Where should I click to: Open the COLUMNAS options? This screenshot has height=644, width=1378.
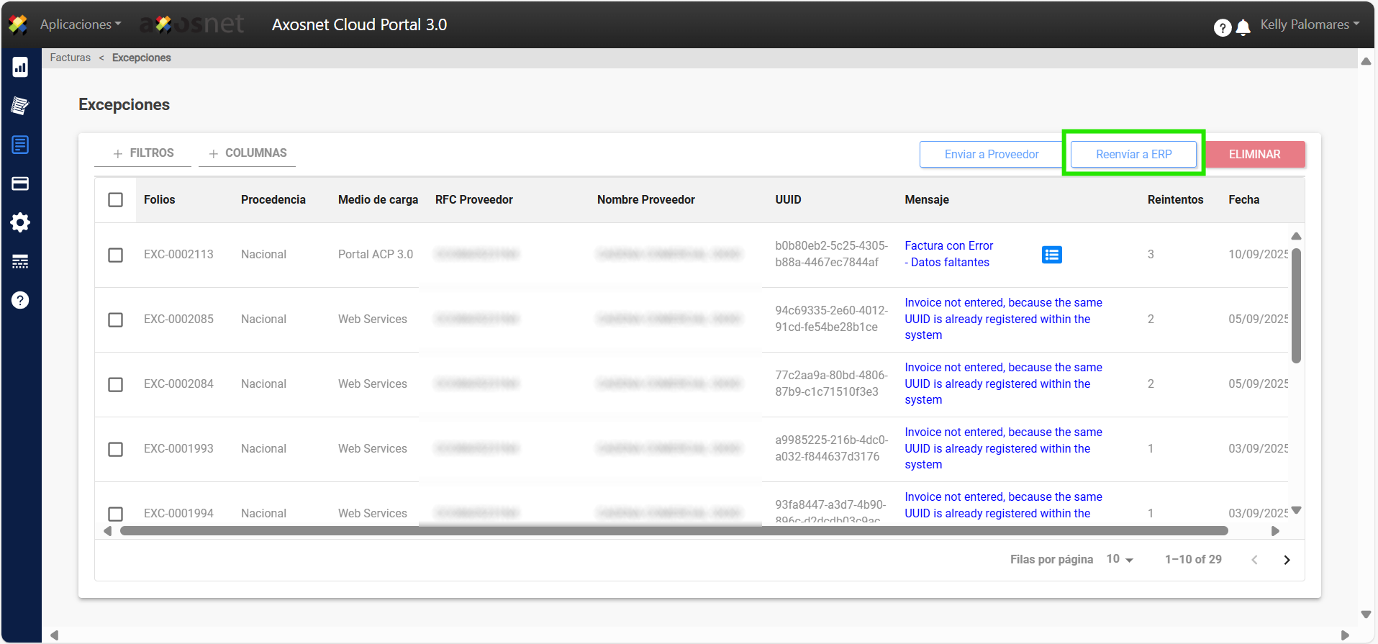(248, 153)
